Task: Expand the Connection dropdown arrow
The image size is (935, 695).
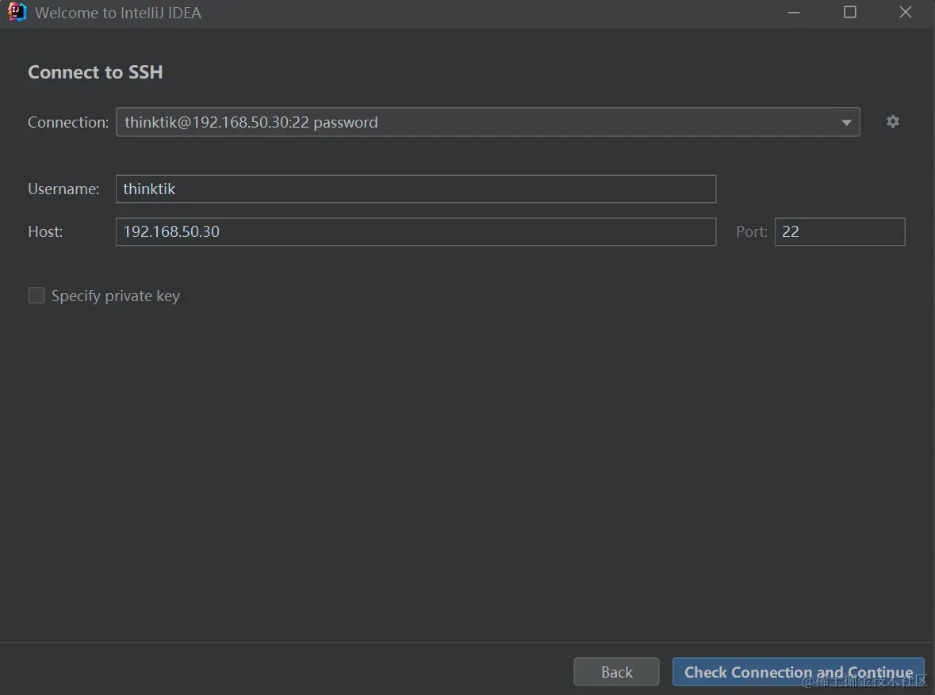Action: (x=846, y=122)
